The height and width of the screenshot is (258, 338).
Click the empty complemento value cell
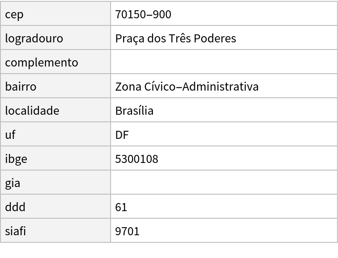click(223, 62)
